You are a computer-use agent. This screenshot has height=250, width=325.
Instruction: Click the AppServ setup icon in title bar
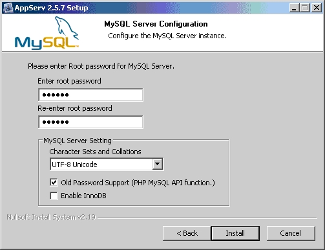[x=8, y=8]
